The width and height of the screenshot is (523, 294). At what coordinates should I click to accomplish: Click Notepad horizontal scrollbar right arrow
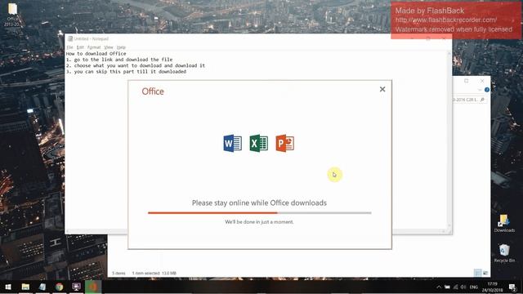pyautogui.click(x=444, y=231)
